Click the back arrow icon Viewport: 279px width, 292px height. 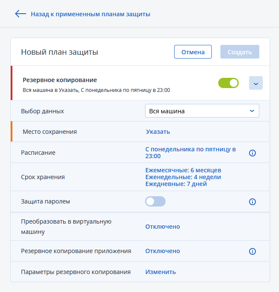click(x=20, y=14)
